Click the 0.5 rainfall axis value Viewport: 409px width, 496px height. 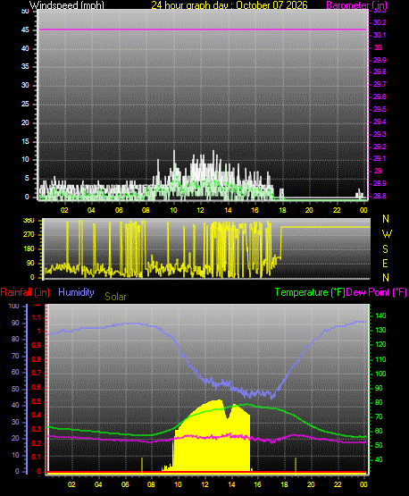click(x=37, y=401)
